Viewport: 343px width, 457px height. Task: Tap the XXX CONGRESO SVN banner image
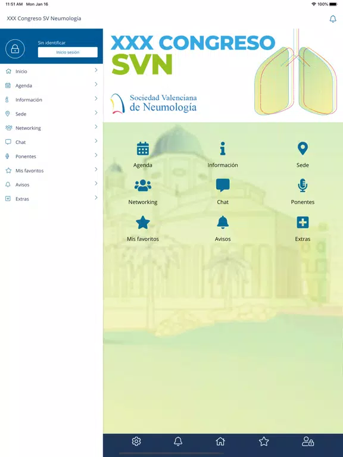tap(223, 75)
